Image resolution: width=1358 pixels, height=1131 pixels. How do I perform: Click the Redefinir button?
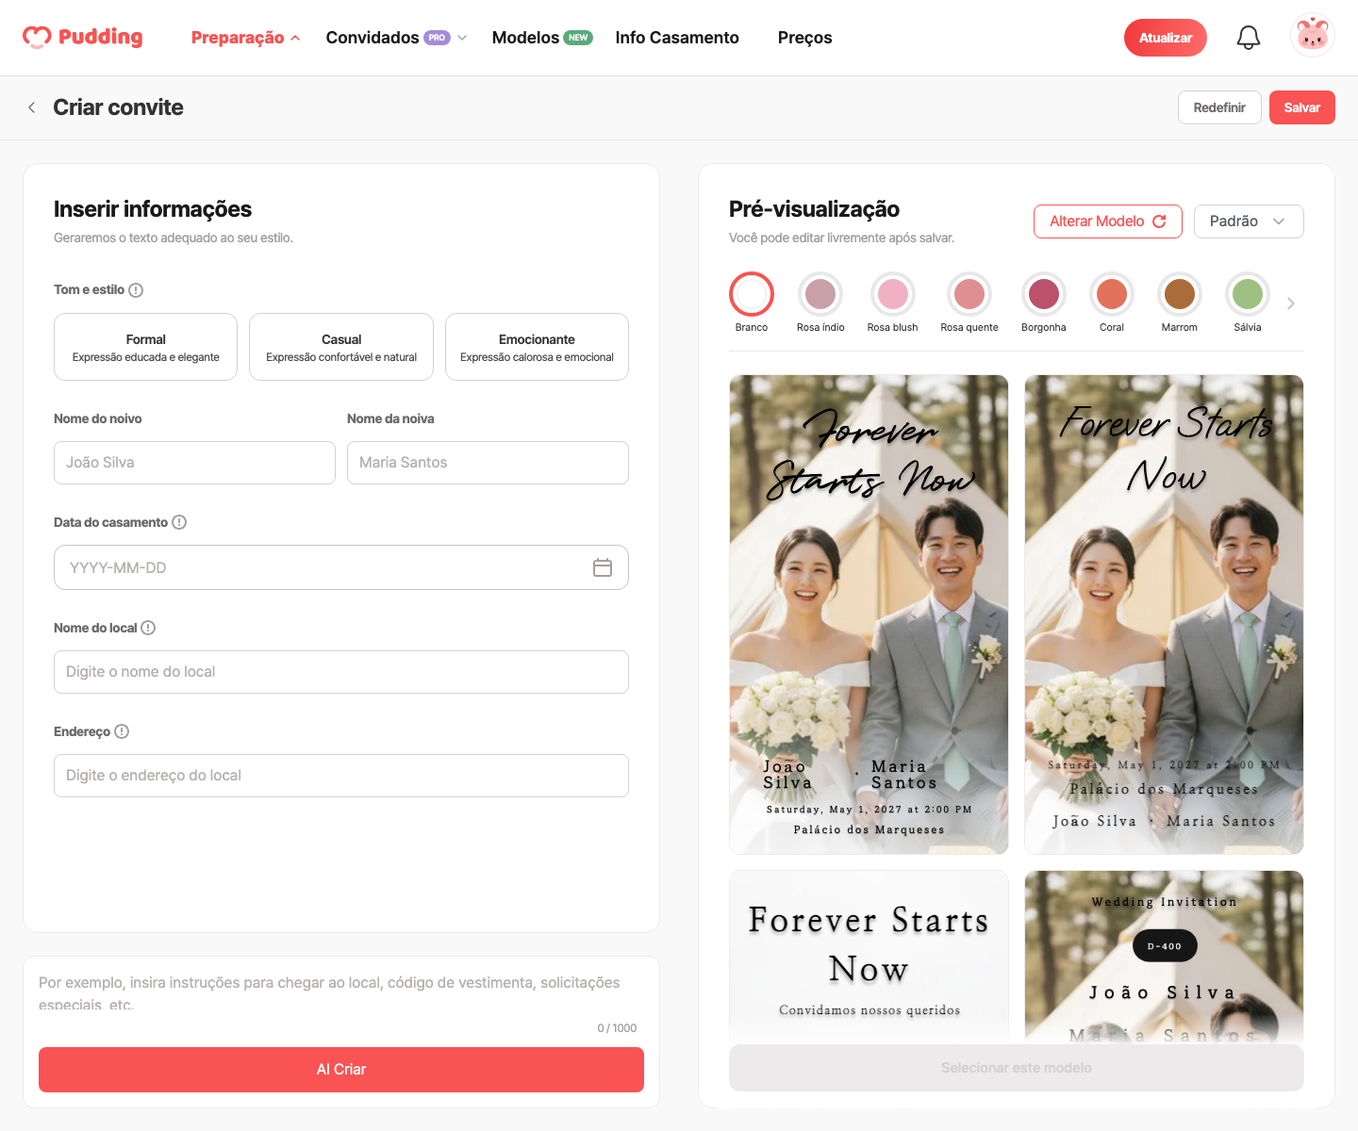1219,107
